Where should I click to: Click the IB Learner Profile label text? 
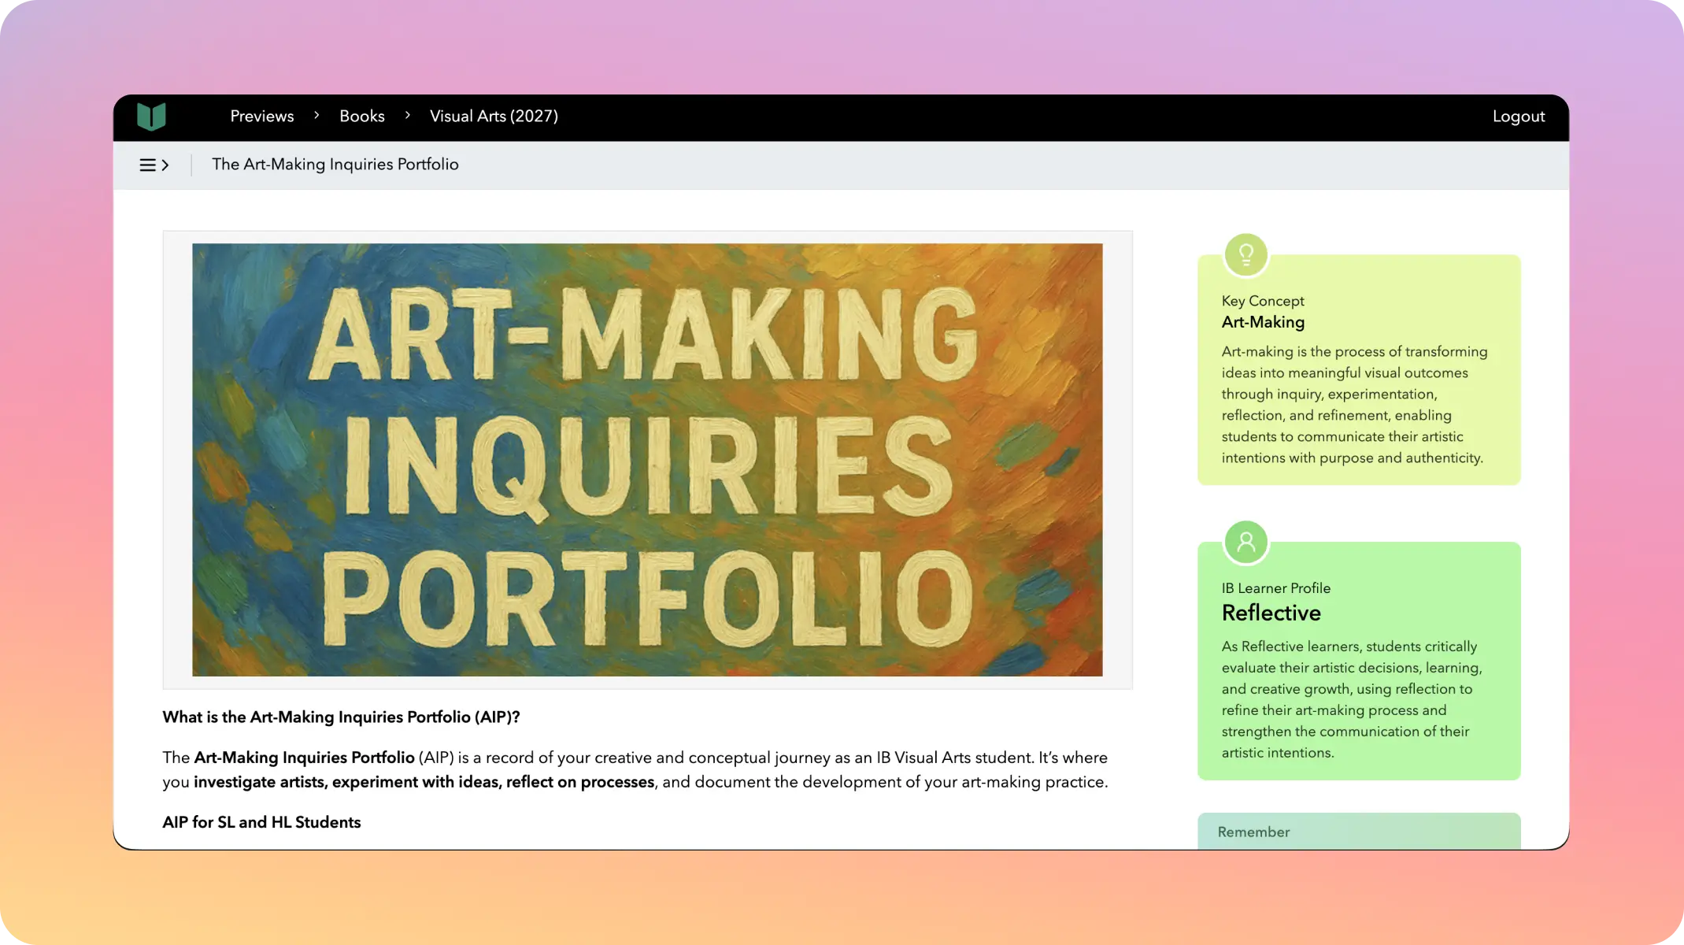[1275, 588]
